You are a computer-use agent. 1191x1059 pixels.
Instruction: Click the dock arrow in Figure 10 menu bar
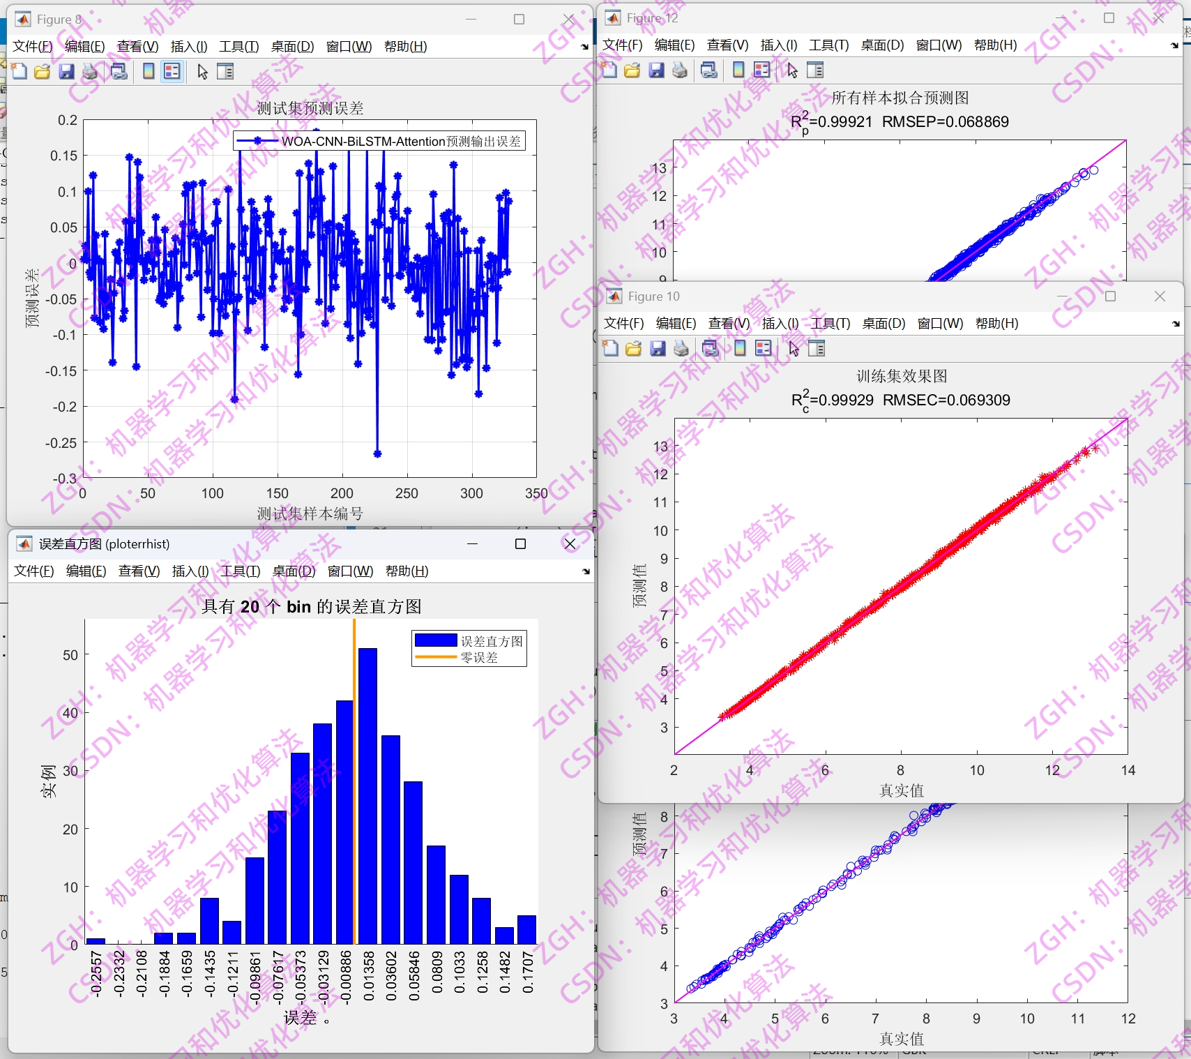pos(1176,324)
